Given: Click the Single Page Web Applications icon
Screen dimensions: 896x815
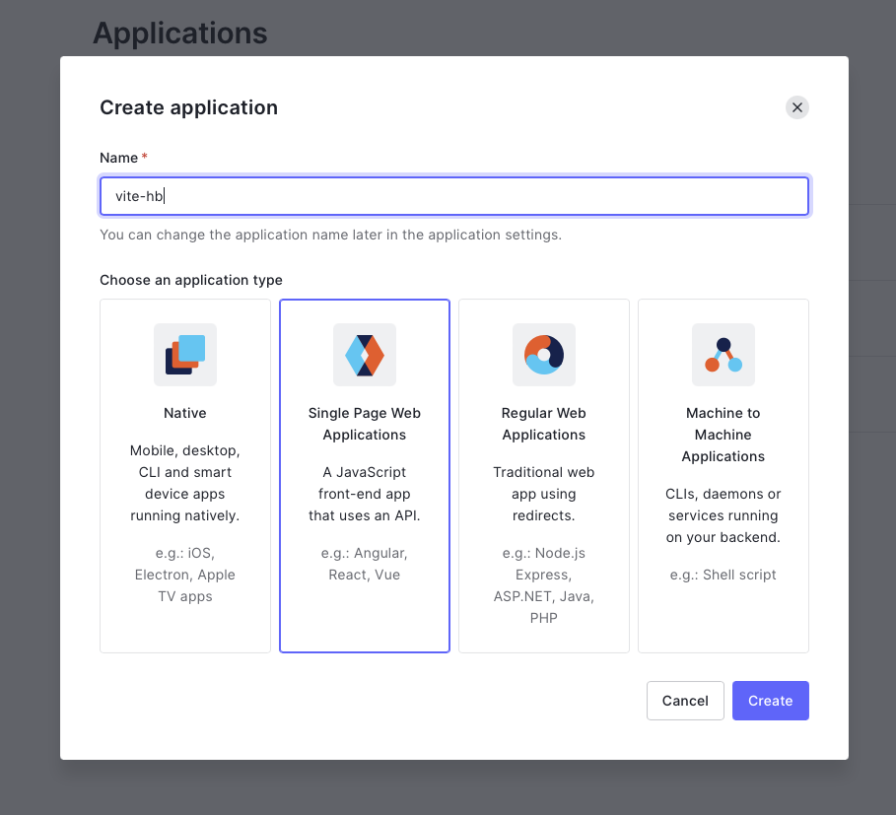Looking at the screenshot, I should (x=364, y=355).
